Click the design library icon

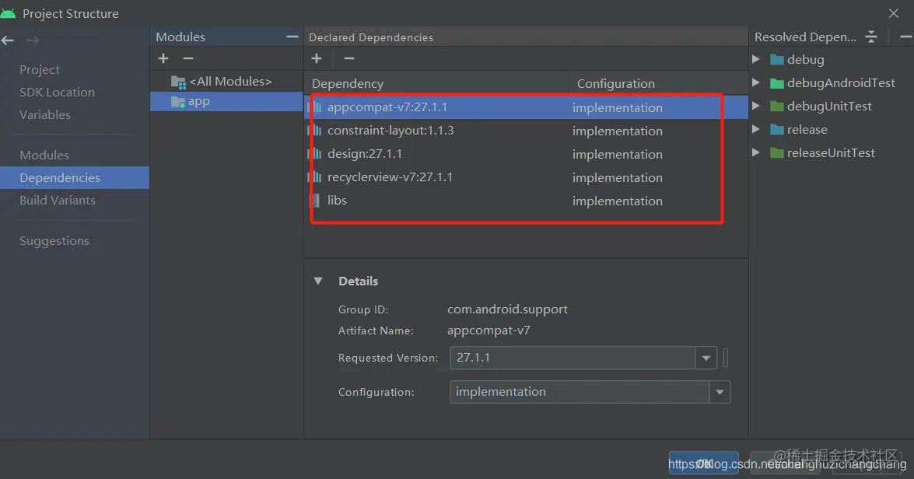click(x=315, y=154)
